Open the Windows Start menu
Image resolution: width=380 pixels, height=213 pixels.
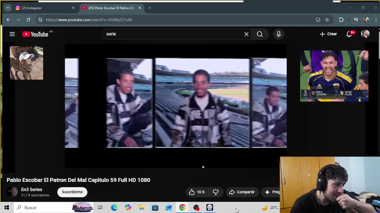7,208
